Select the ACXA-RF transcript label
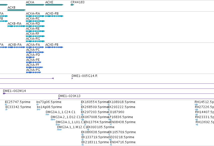Screen dimensions: 214x146 (32, 34)
